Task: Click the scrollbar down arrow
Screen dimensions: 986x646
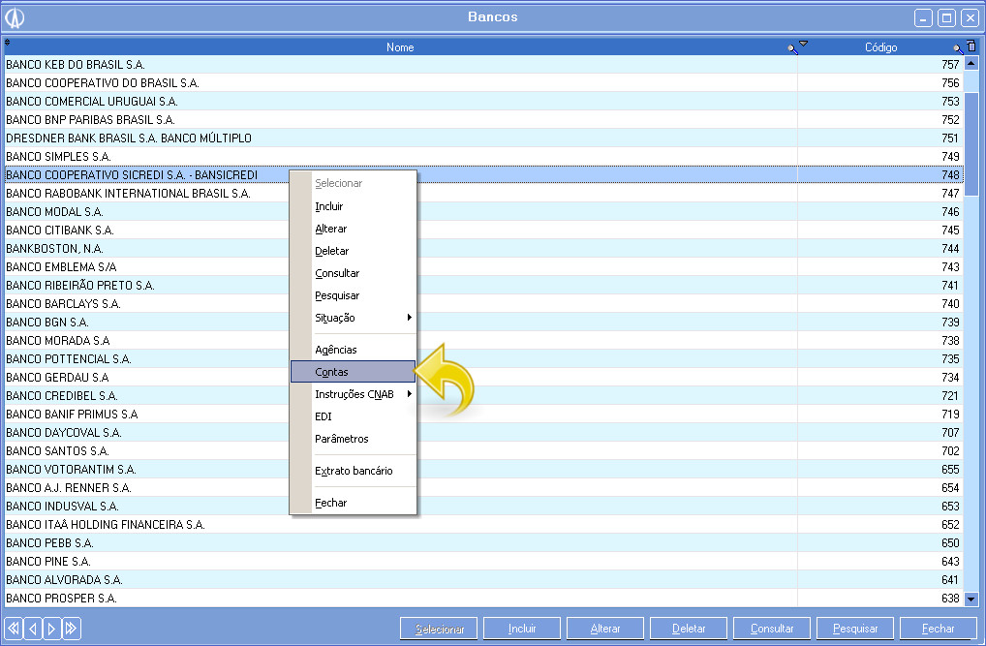Action: click(x=971, y=600)
